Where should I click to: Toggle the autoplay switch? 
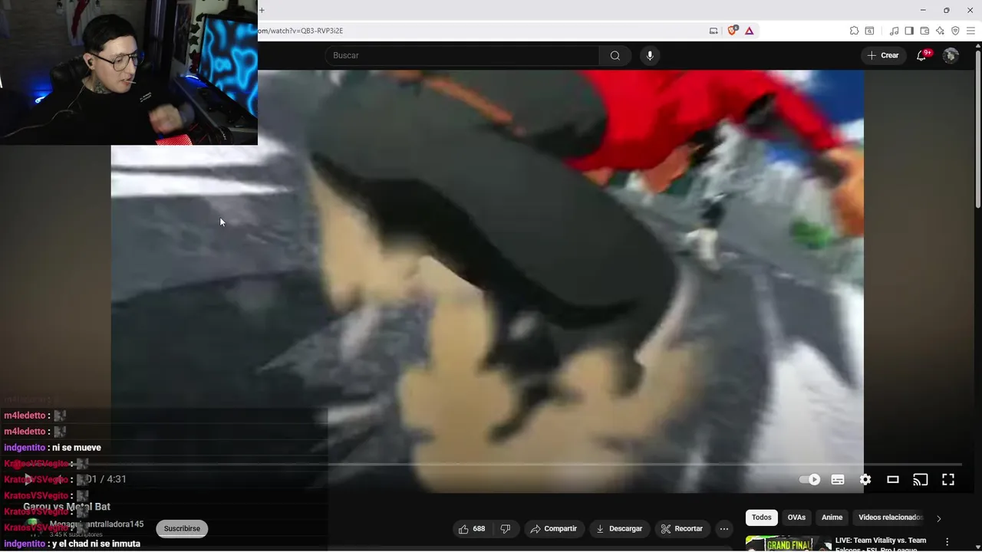click(809, 480)
